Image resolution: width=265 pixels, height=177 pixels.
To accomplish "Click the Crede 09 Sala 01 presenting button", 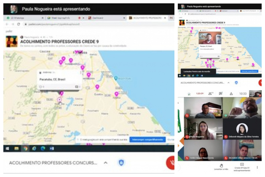I will tap(242, 167).
